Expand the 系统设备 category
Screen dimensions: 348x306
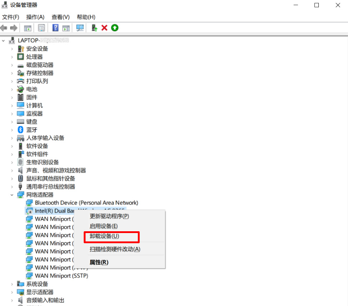coord(12,284)
